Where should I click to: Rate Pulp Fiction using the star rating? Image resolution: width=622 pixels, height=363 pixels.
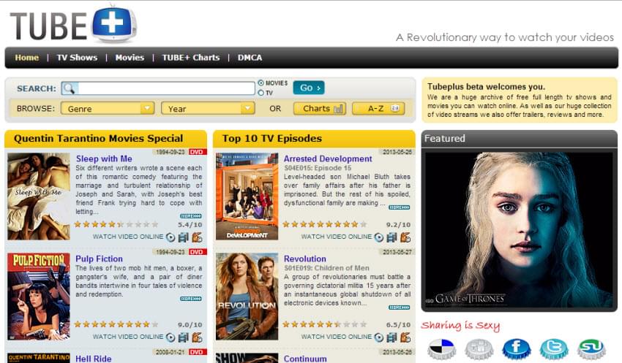(x=111, y=324)
